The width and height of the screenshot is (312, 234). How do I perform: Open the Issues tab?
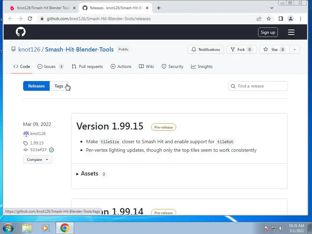(x=50, y=66)
